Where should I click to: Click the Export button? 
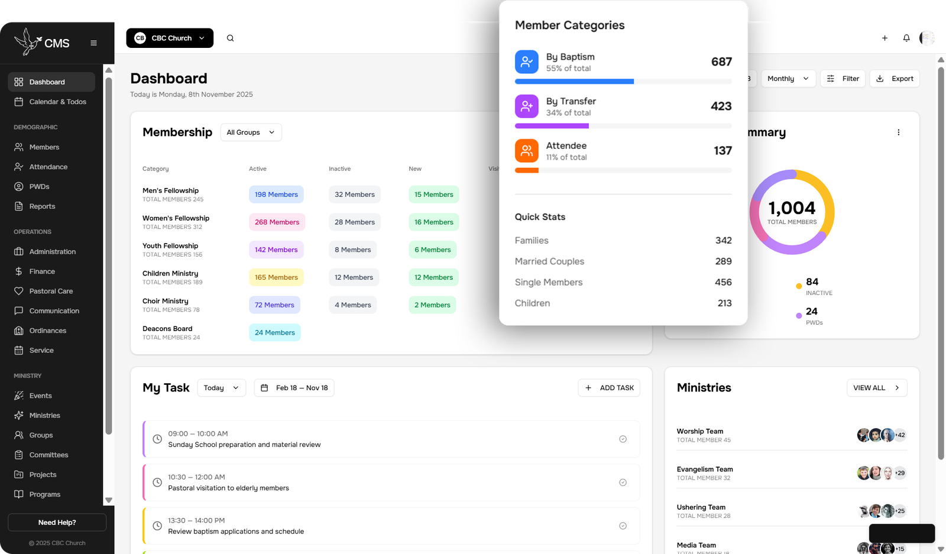tap(895, 79)
